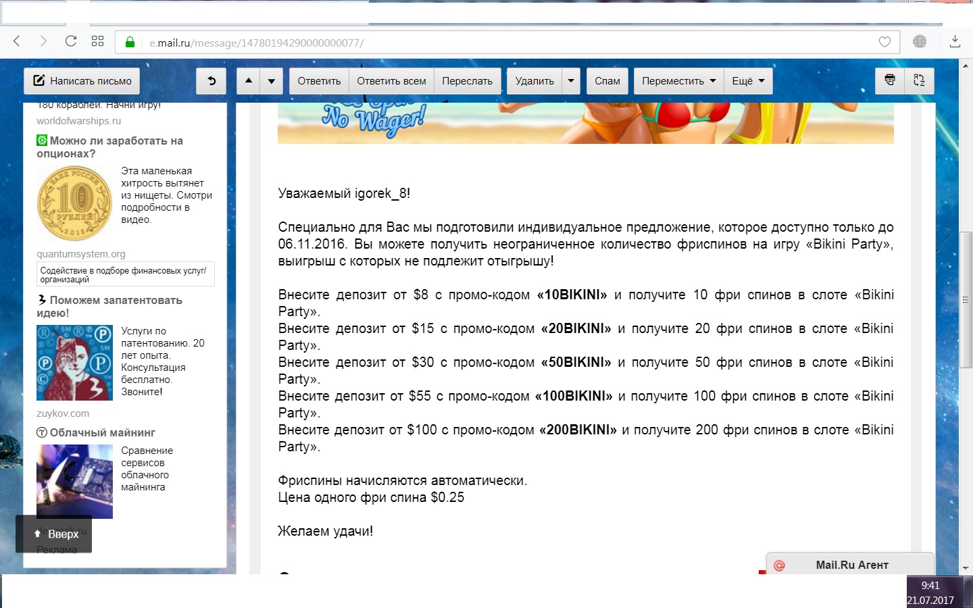Go forward with browser forward arrow
Screen dimensions: 973x608
(x=43, y=41)
